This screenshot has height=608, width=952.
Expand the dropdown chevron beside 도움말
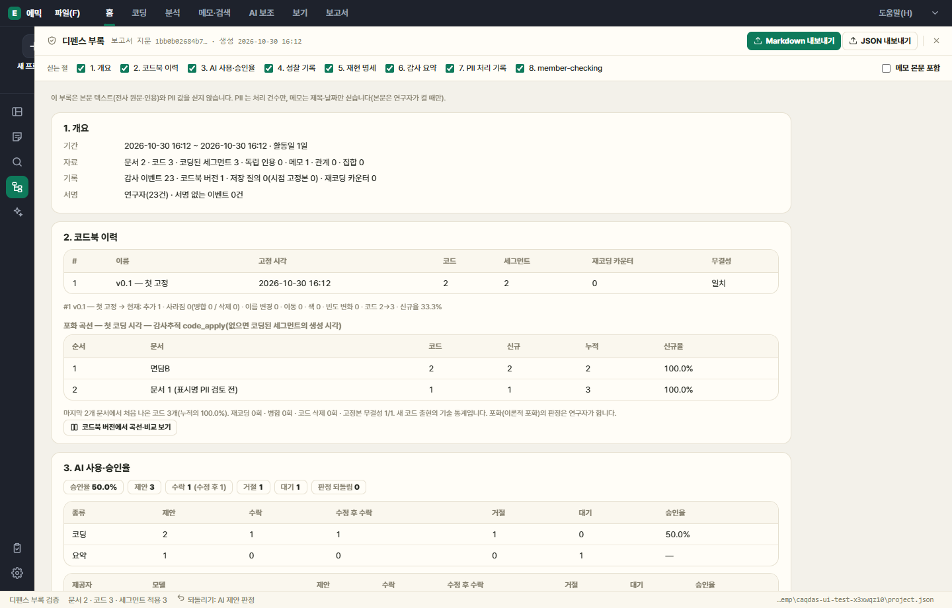tap(935, 13)
